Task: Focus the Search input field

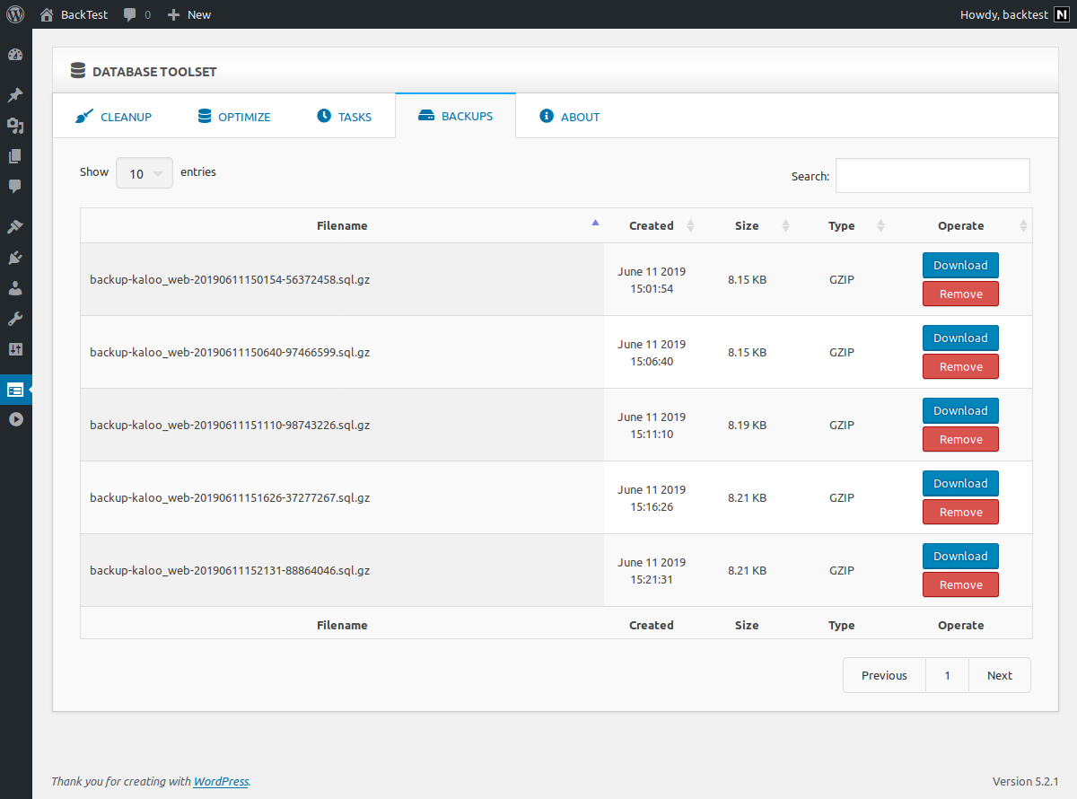Action: click(933, 176)
